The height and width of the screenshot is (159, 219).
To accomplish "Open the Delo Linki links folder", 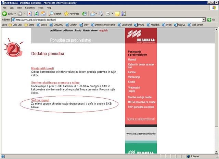I will pos(15,25).
